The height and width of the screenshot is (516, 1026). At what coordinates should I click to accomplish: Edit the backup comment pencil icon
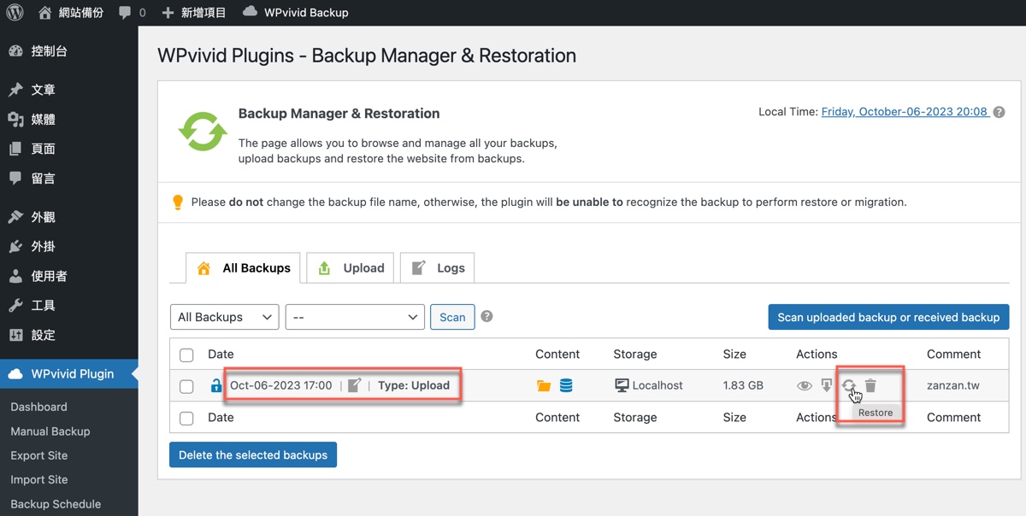pos(355,385)
